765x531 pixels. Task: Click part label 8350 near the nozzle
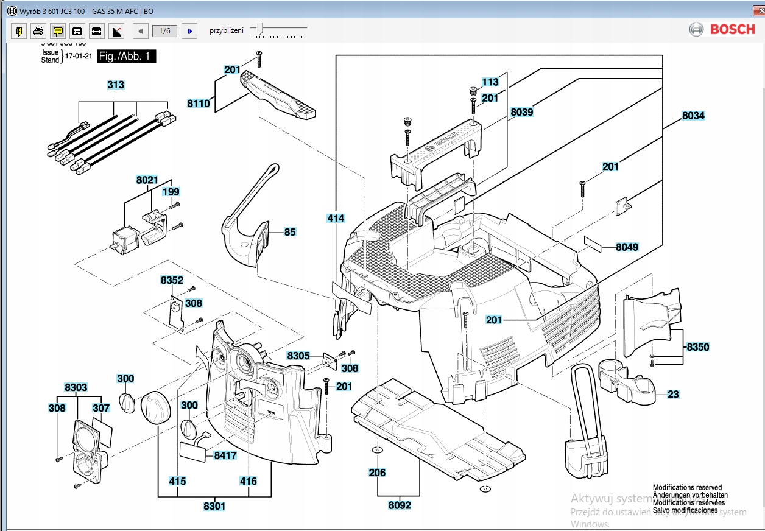tap(697, 346)
